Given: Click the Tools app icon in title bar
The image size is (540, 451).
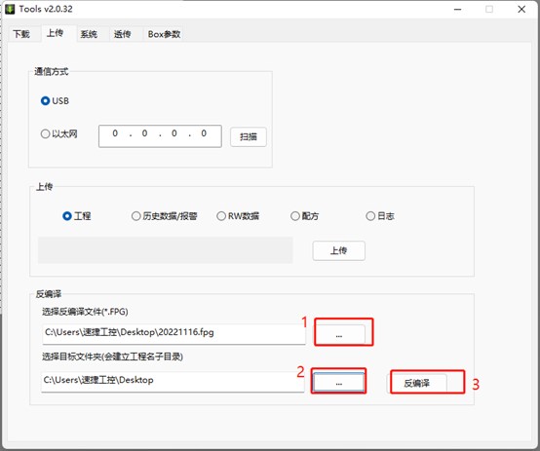Looking at the screenshot, I should tap(10, 9).
